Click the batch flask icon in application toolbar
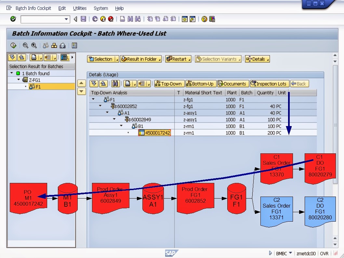Image resolution: width=344 pixels, height=258 pixels. click(46, 45)
